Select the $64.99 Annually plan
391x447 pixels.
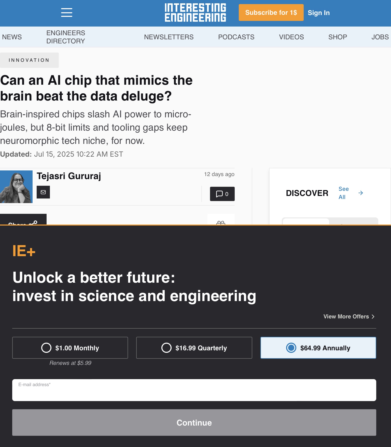click(318, 348)
